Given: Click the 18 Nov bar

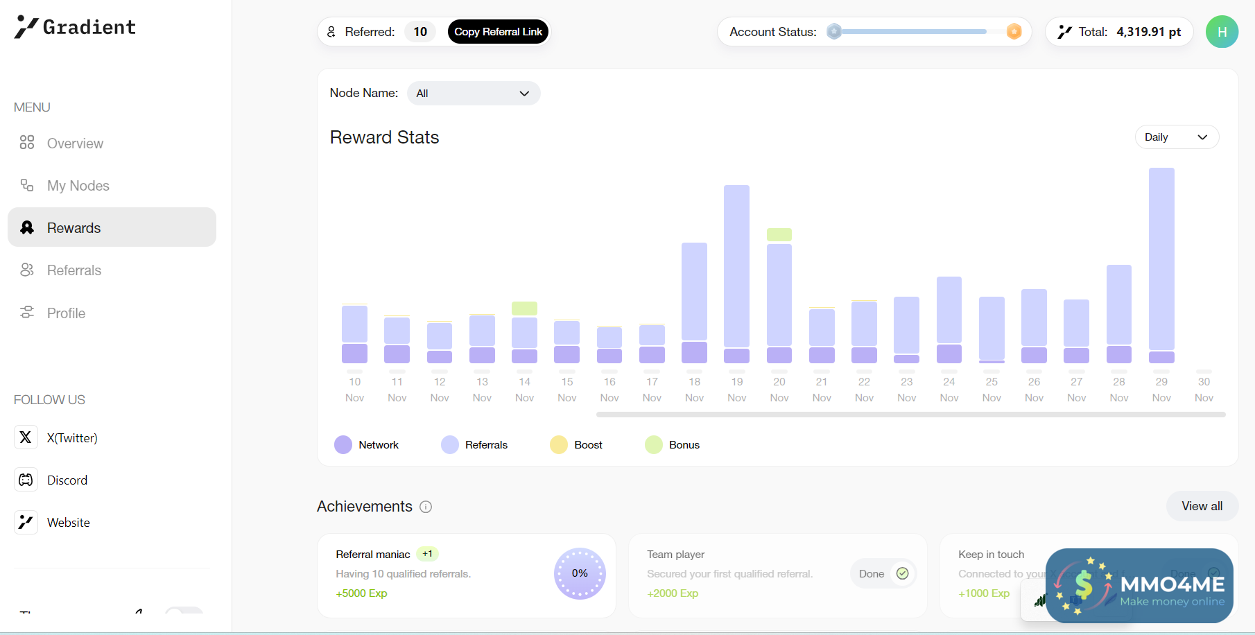Looking at the screenshot, I should click(694, 303).
